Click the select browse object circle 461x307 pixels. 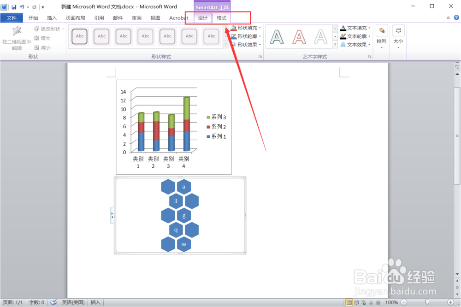click(457, 288)
